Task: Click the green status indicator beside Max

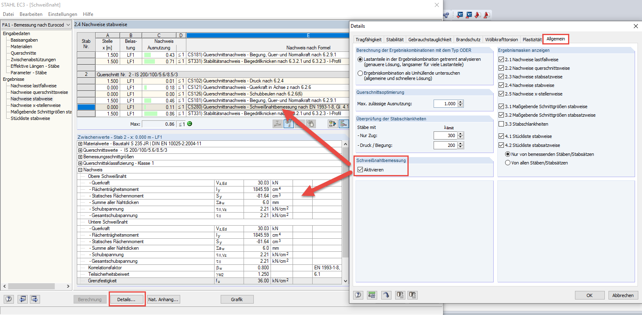Action: [x=190, y=124]
